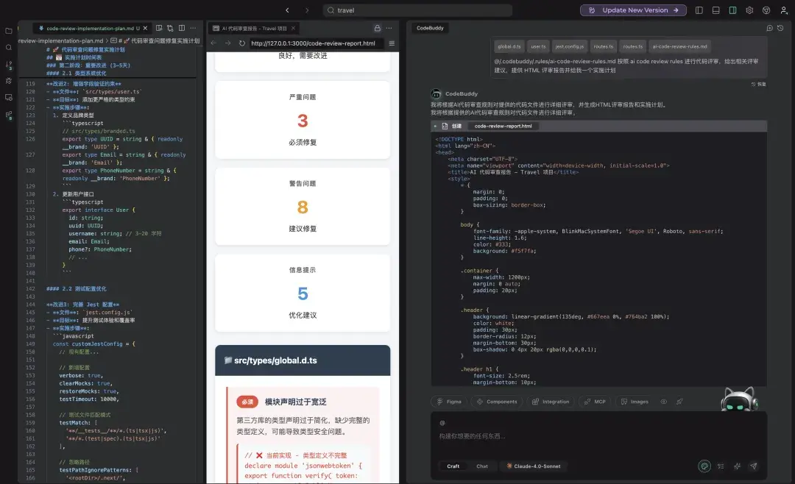Switch to Chat mode

pyautogui.click(x=482, y=466)
